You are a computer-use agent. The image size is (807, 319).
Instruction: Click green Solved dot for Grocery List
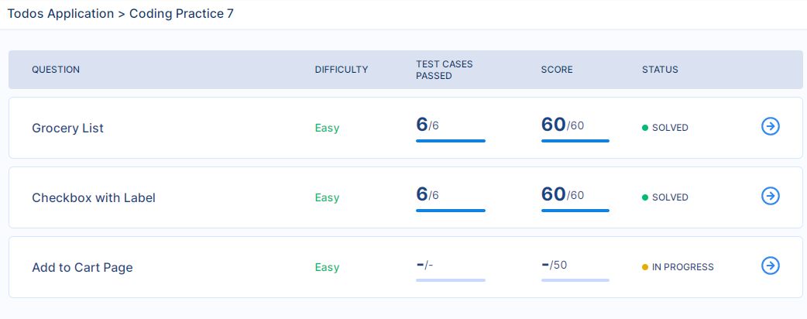pos(645,128)
